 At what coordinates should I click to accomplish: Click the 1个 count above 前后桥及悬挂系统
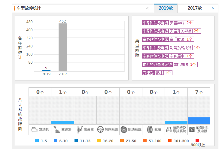176,92
